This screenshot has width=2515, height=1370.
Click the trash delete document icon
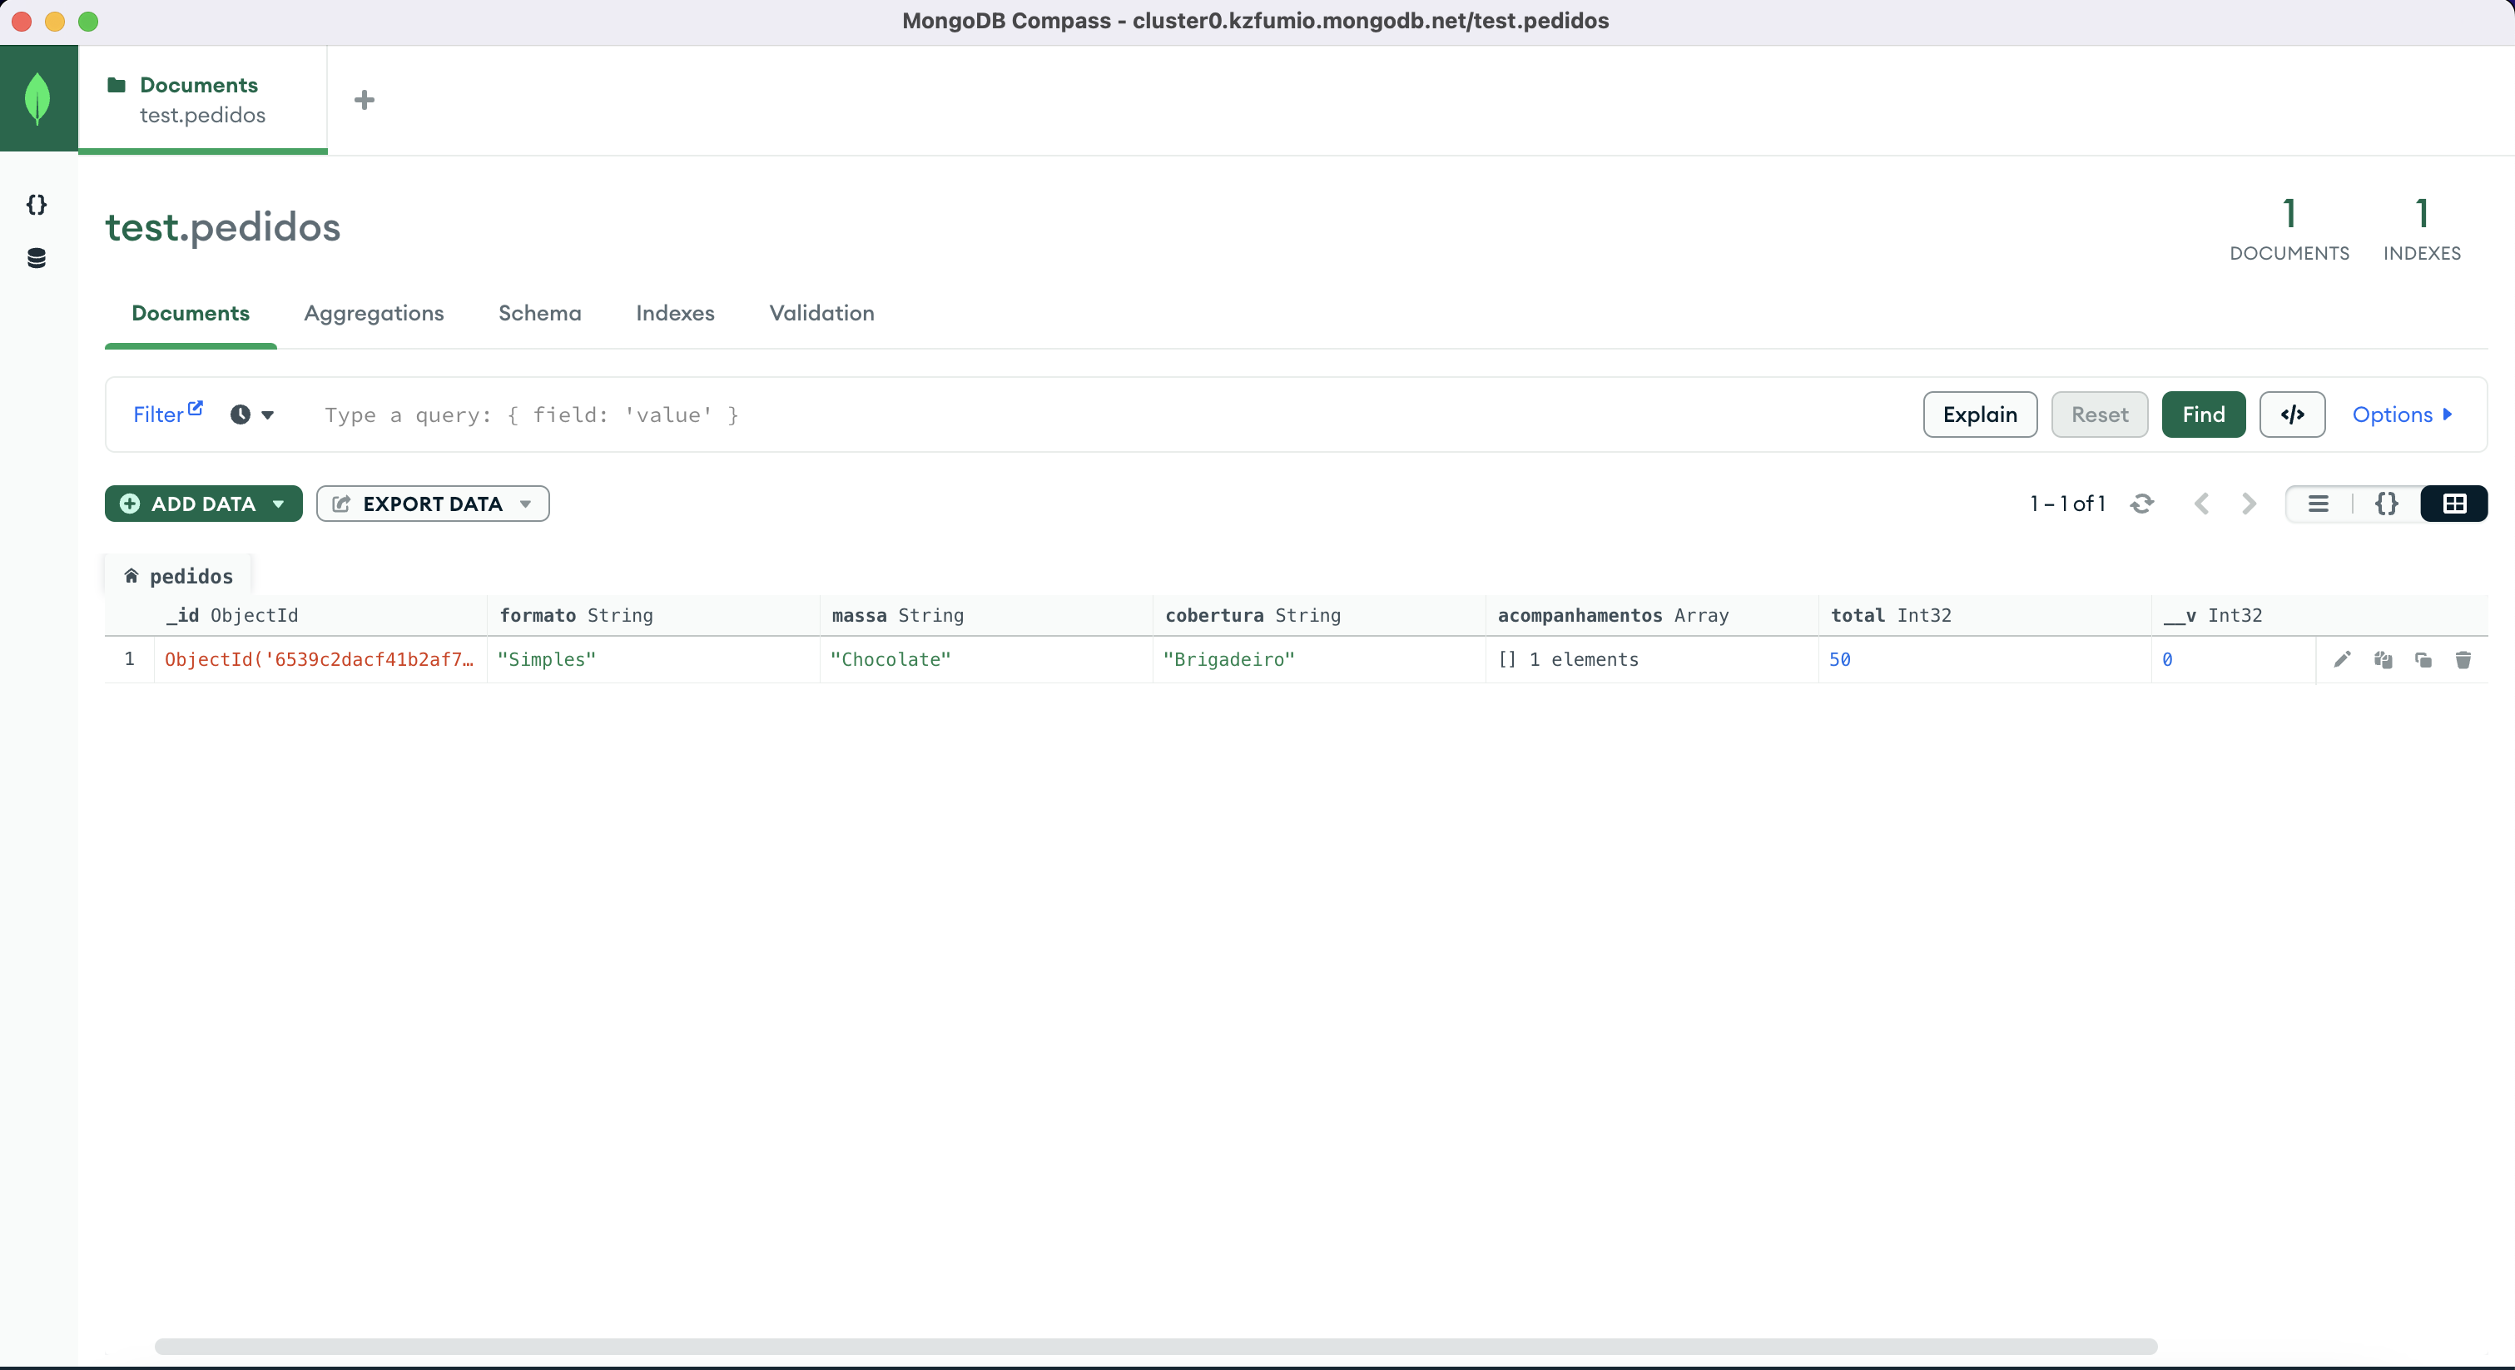pyautogui.click(x=2463, y=659)
